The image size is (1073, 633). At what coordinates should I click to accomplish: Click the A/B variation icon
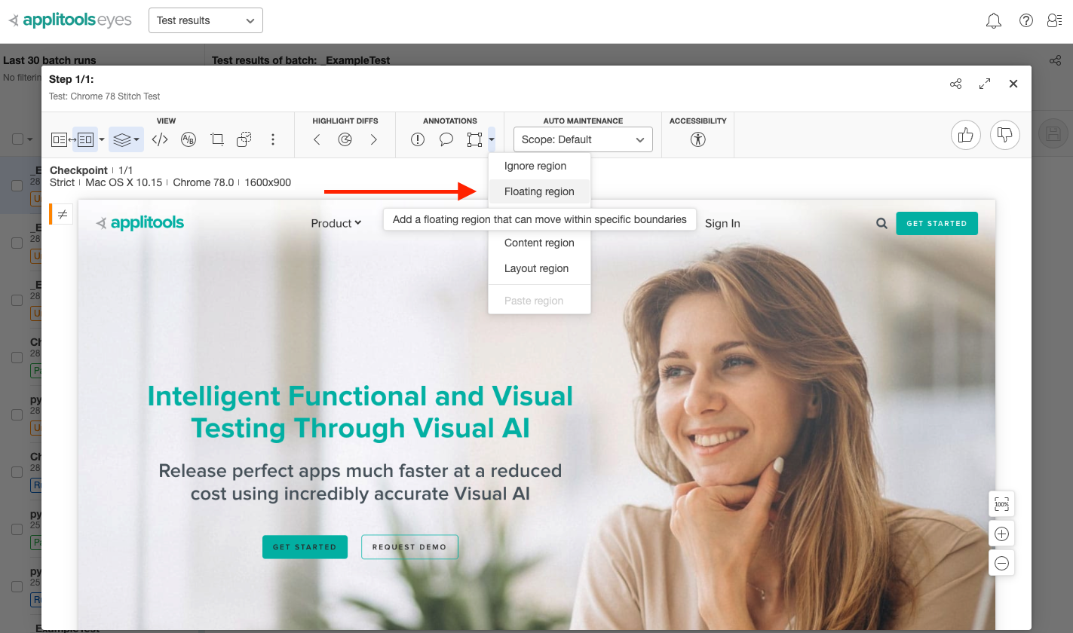coord(189,139)
